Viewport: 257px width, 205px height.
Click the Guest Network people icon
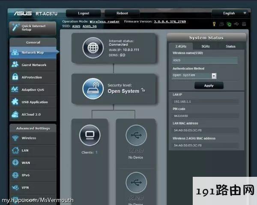(15, 64)
